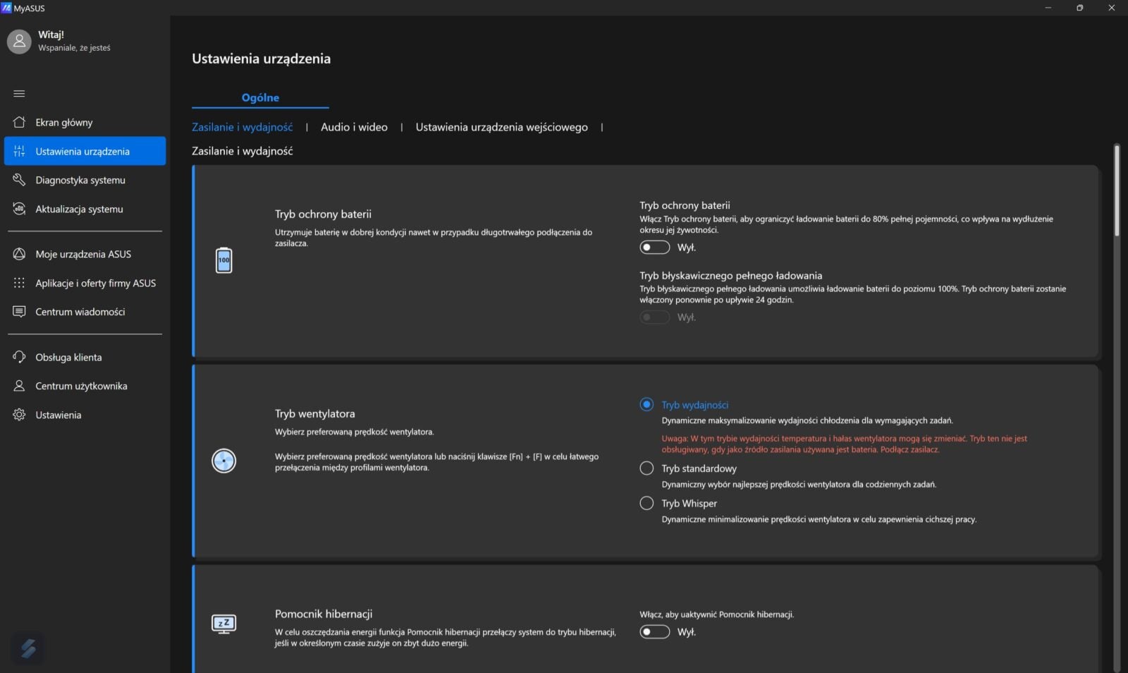Toggle Tryb błyskawicznego pełnego ładowania switch
This screenshot has width=1128, height=673.
pyautogui.click(x=654, y=317)
